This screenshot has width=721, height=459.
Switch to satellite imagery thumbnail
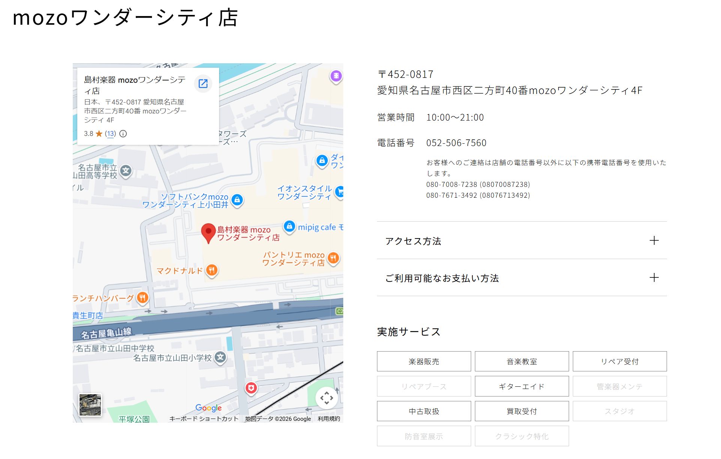tap(90, 405)
